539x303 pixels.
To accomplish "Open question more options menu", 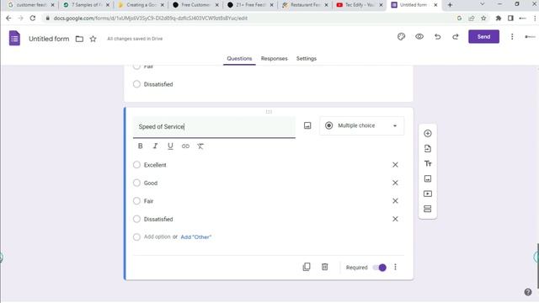I will (x=395, y=267).
